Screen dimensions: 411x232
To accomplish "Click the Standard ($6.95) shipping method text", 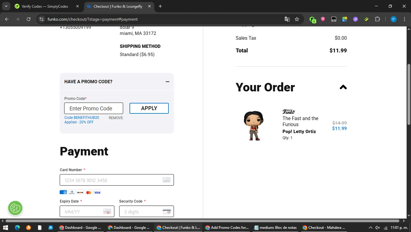I will (x=137, y=55).
